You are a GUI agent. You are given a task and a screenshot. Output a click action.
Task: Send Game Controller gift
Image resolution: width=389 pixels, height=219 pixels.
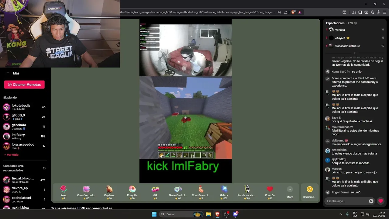click(178, 192)
